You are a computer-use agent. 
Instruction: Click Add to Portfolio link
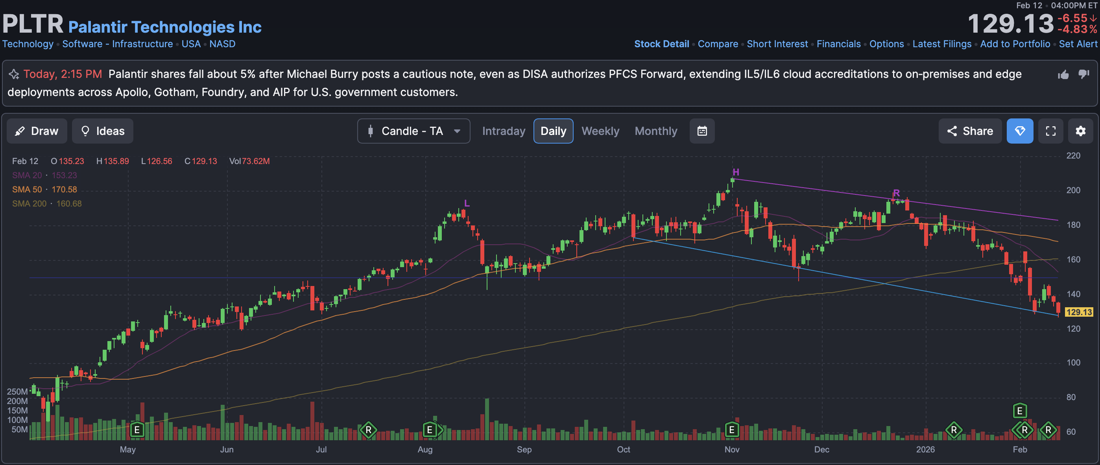(1015, 44)
